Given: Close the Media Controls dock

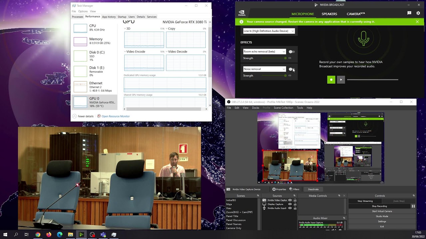Looking at the screenshot, I should pos(344,196).
